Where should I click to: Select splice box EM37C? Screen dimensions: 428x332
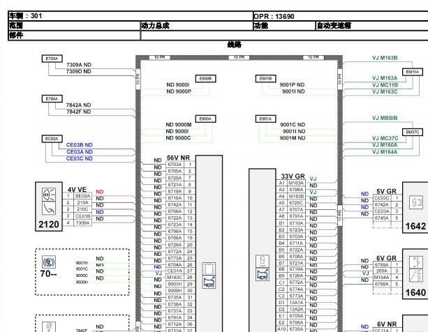[x=413, y=133]
